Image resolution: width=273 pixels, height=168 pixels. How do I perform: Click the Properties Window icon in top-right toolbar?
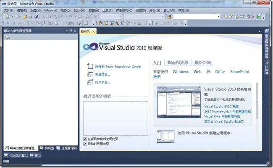click(x=231, y=17)
